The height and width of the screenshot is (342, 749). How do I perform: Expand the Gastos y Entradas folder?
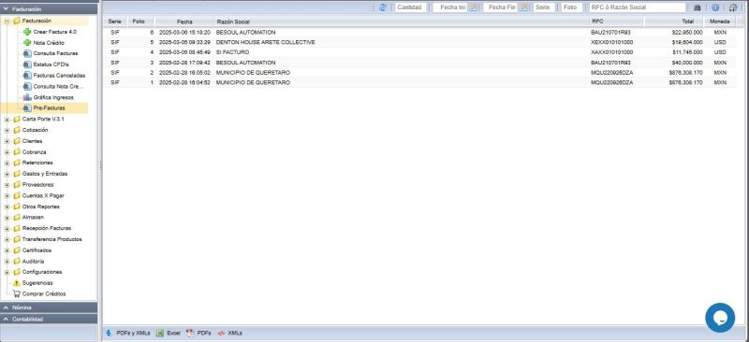coord(7,174)
